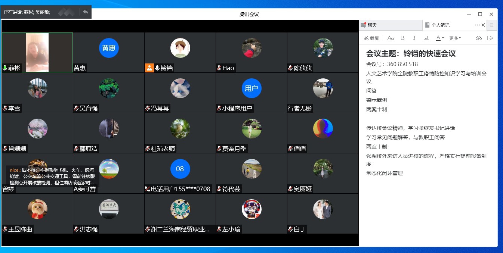Toggle underline formatting in notes toolbar
The width and height of the screenshot is (503, 253).
click(x=426, y=38)
